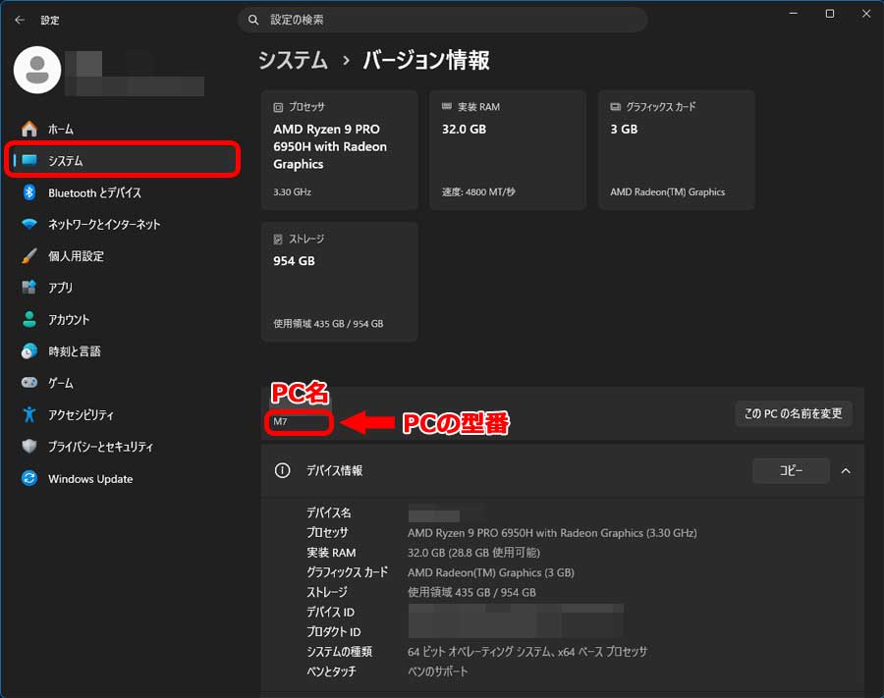Screen dimensions: 884x698
Task: Click ペンのサポート value text
Action: pyautogui.click(x=437, y=671)
